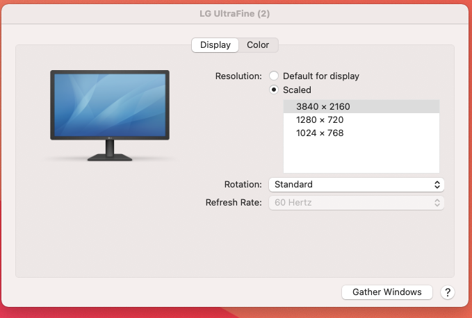Click the LG UltraFine (2) window title
The height and width of the screenshot is (318, 472).
pyautogui.click(x=234, y=13)
